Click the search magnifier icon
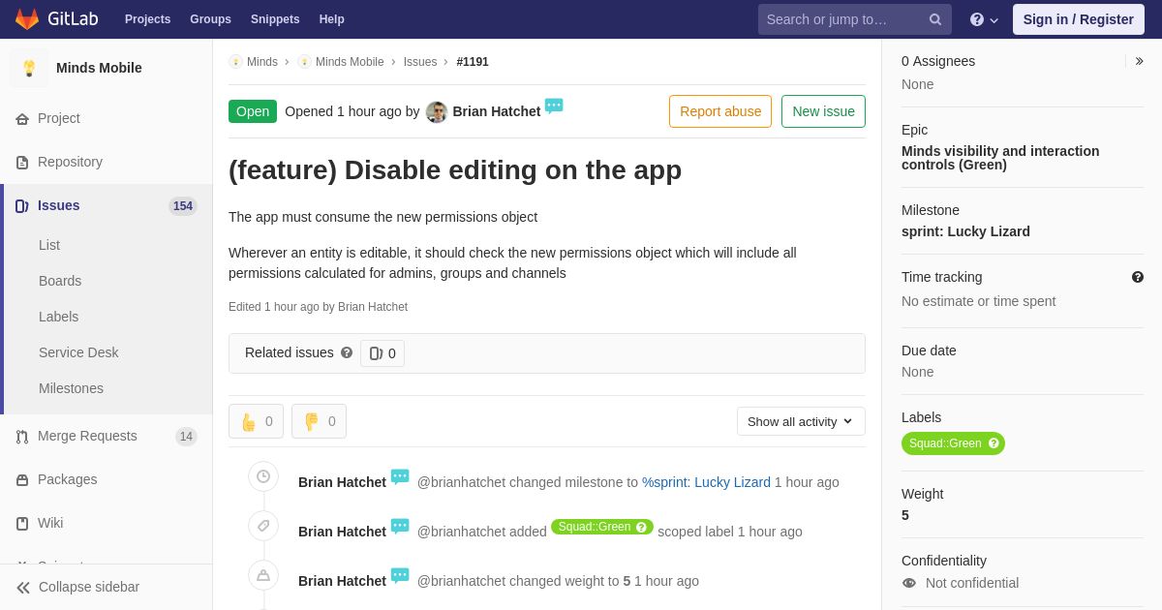 tap(935, 19)
